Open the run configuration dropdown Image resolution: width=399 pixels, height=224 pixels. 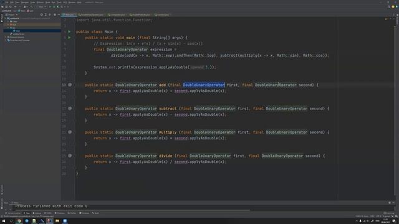[42, 7]
